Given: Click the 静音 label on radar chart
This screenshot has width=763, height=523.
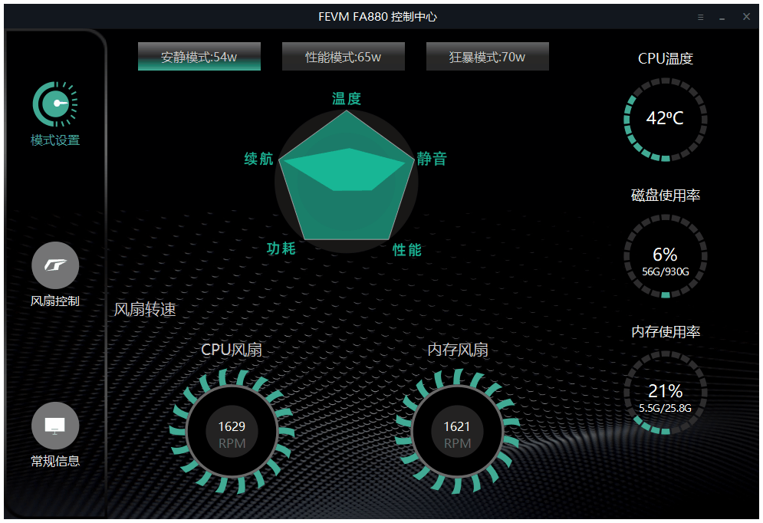Looking at the screenshot, I should point(432,160).
